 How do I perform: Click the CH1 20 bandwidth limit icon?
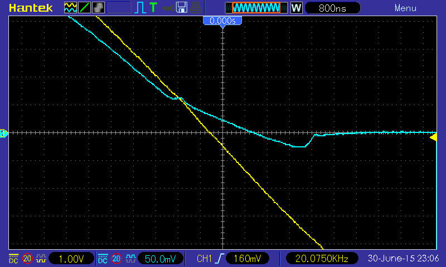coord(27,259)
